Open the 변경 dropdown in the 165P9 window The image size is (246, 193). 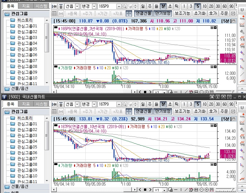[x=94, y=6]
